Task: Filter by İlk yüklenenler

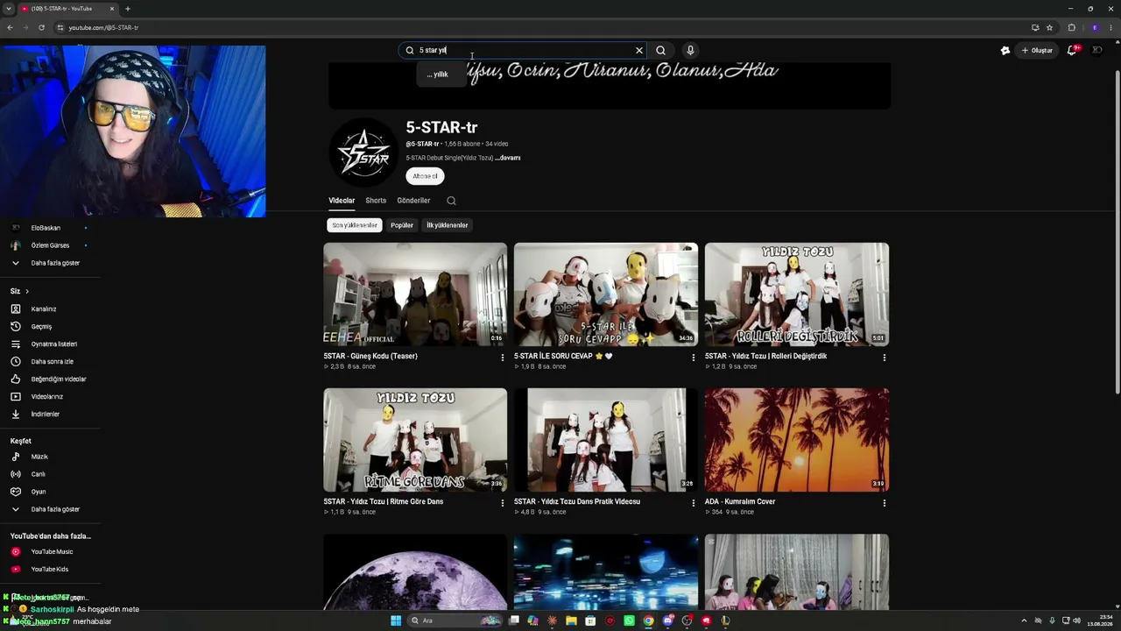Action: (448, 225)
